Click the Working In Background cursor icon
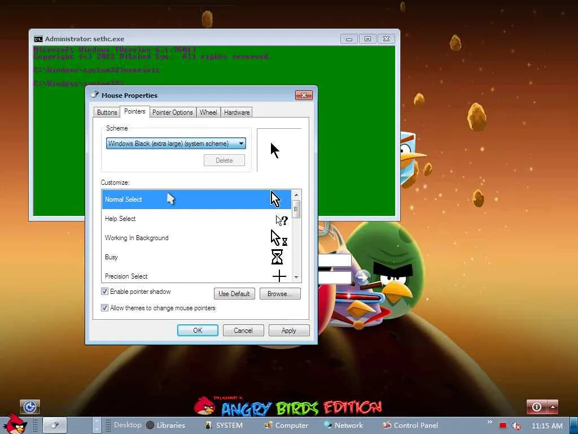This screenshot has height=434, width=578. point(279,238)
